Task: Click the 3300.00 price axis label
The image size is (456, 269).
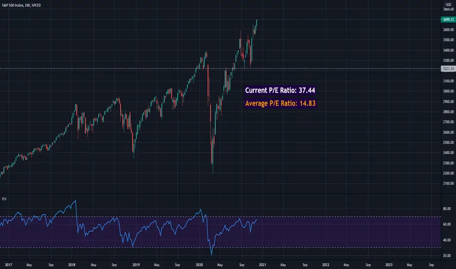Action: pos(449,61)
